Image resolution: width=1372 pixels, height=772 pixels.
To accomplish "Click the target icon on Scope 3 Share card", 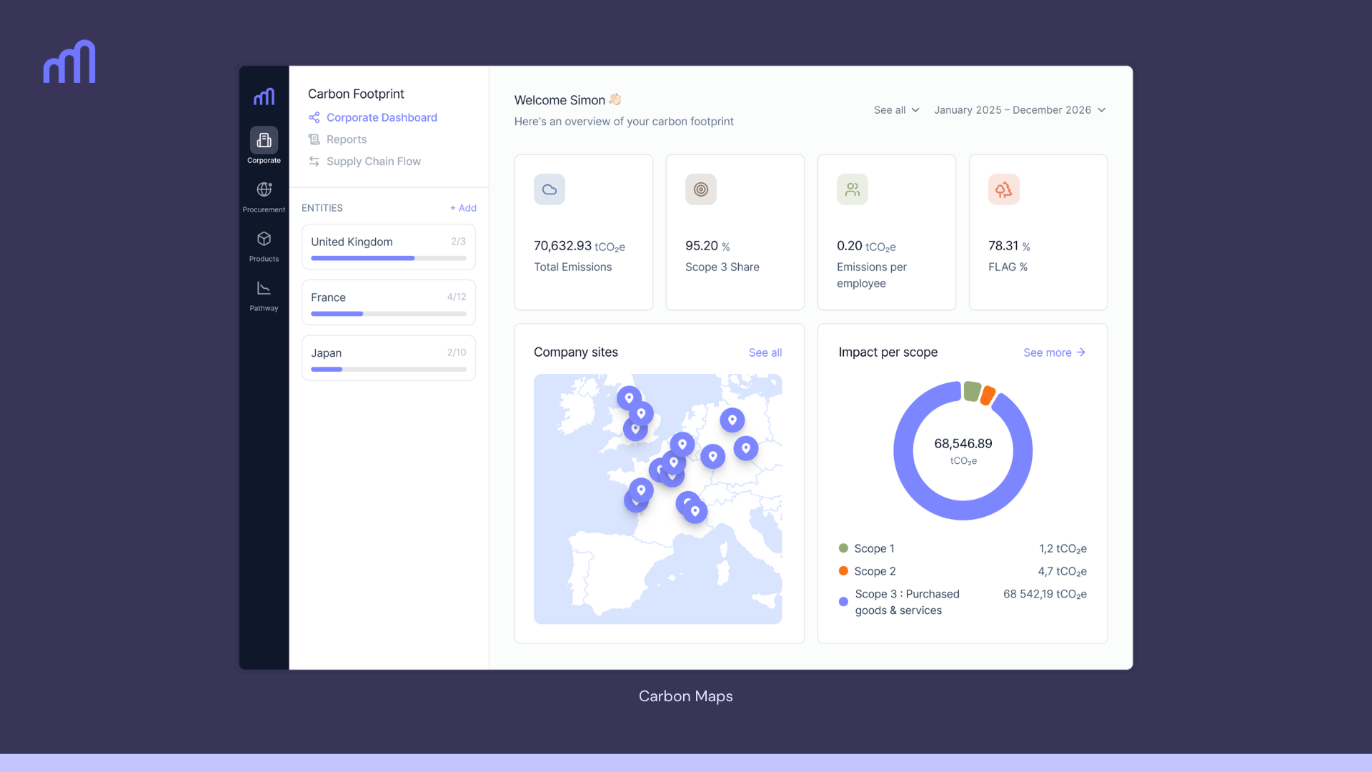I will click(x=700, y=189).
